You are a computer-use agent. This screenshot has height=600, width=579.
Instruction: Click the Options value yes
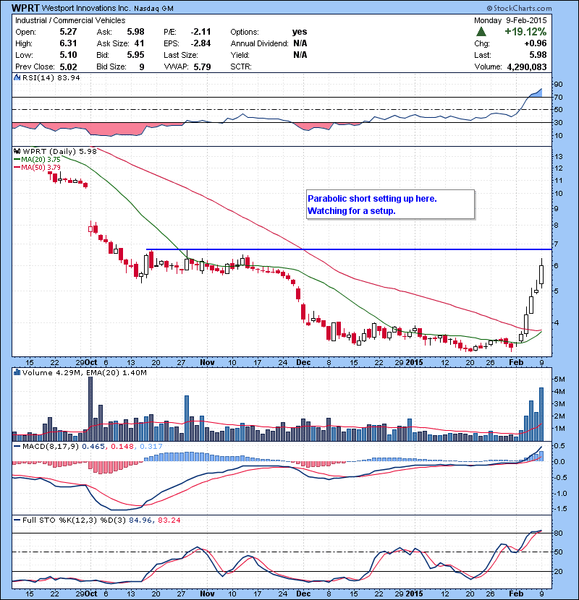(300, 32)
